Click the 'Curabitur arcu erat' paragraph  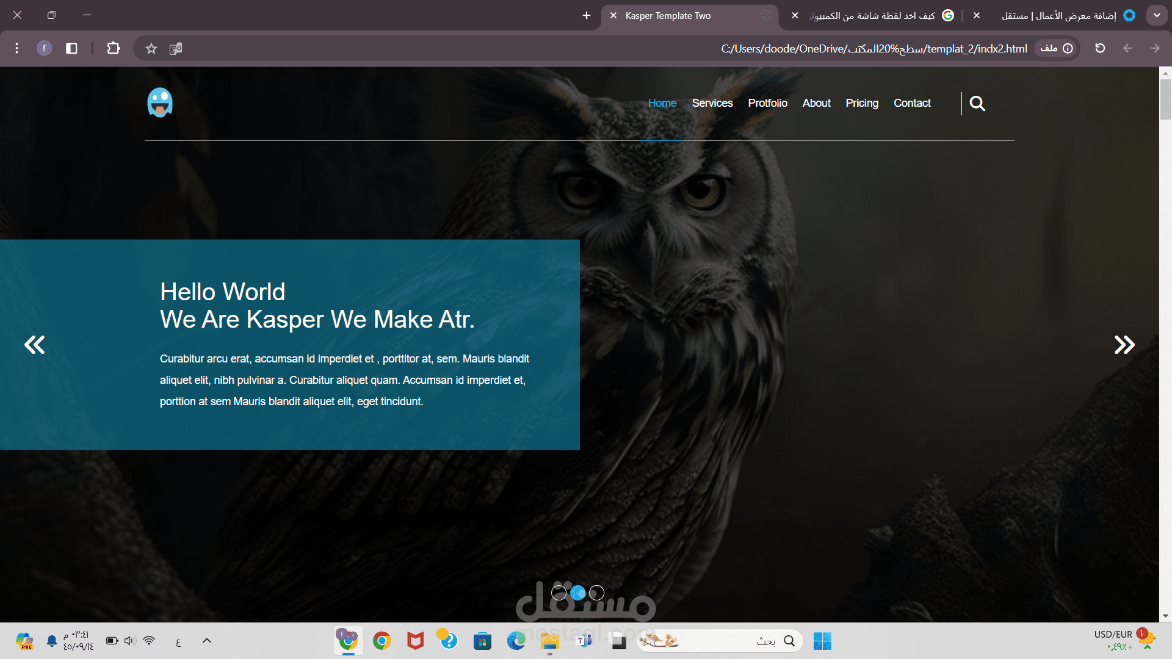tap(344, 380)
